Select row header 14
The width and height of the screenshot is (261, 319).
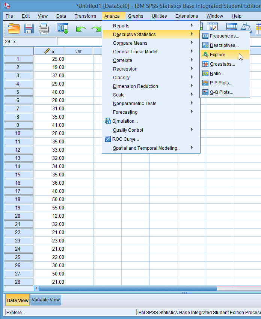pyautogui.click(x=18, y=166)
